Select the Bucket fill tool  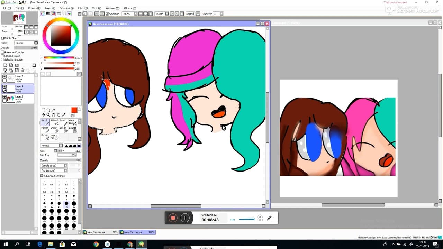point(45,137)
